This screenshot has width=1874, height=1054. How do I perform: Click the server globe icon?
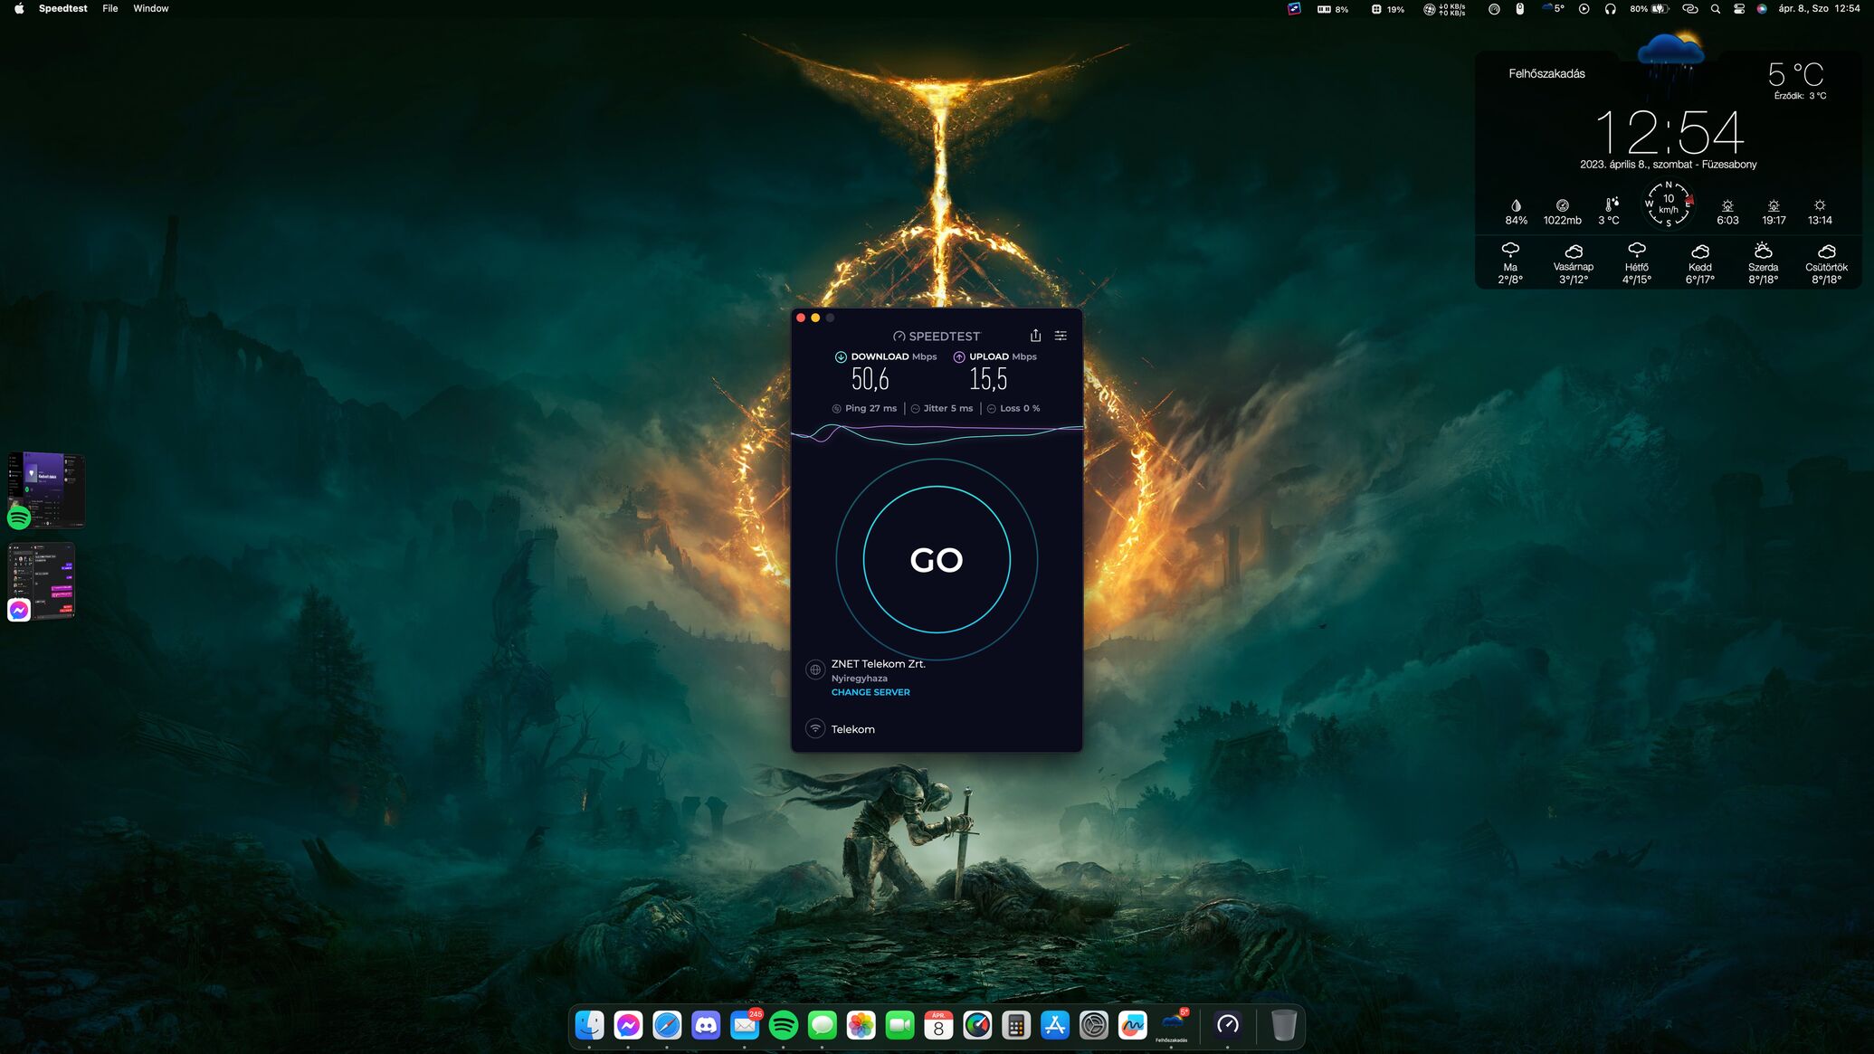(x=815, y=669)
